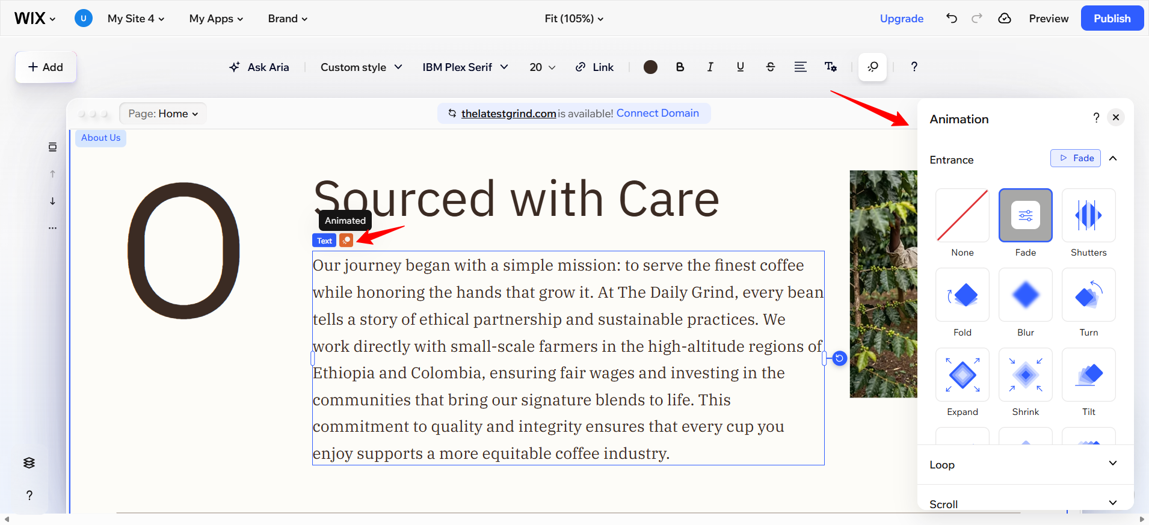Click the section layout icon on left
The width and height of the screenshot is (1149, 525).
point(52,147)
